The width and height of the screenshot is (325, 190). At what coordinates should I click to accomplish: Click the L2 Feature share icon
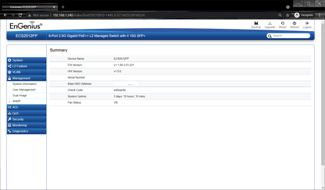(x=10, y=66)
